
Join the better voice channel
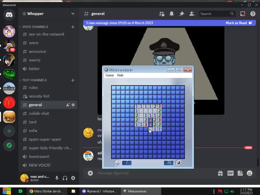[x=49, y=69]
